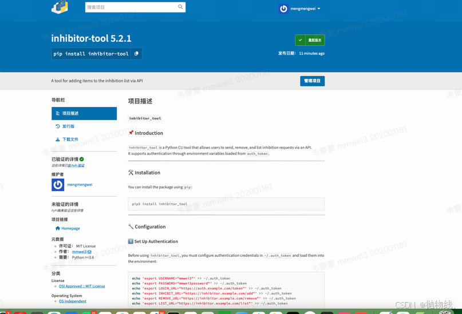The height and width of the screenshot is (314, 462).
Task: Click the MIT License metadata text
Action: pyautogui.click(x=86, y=246)
